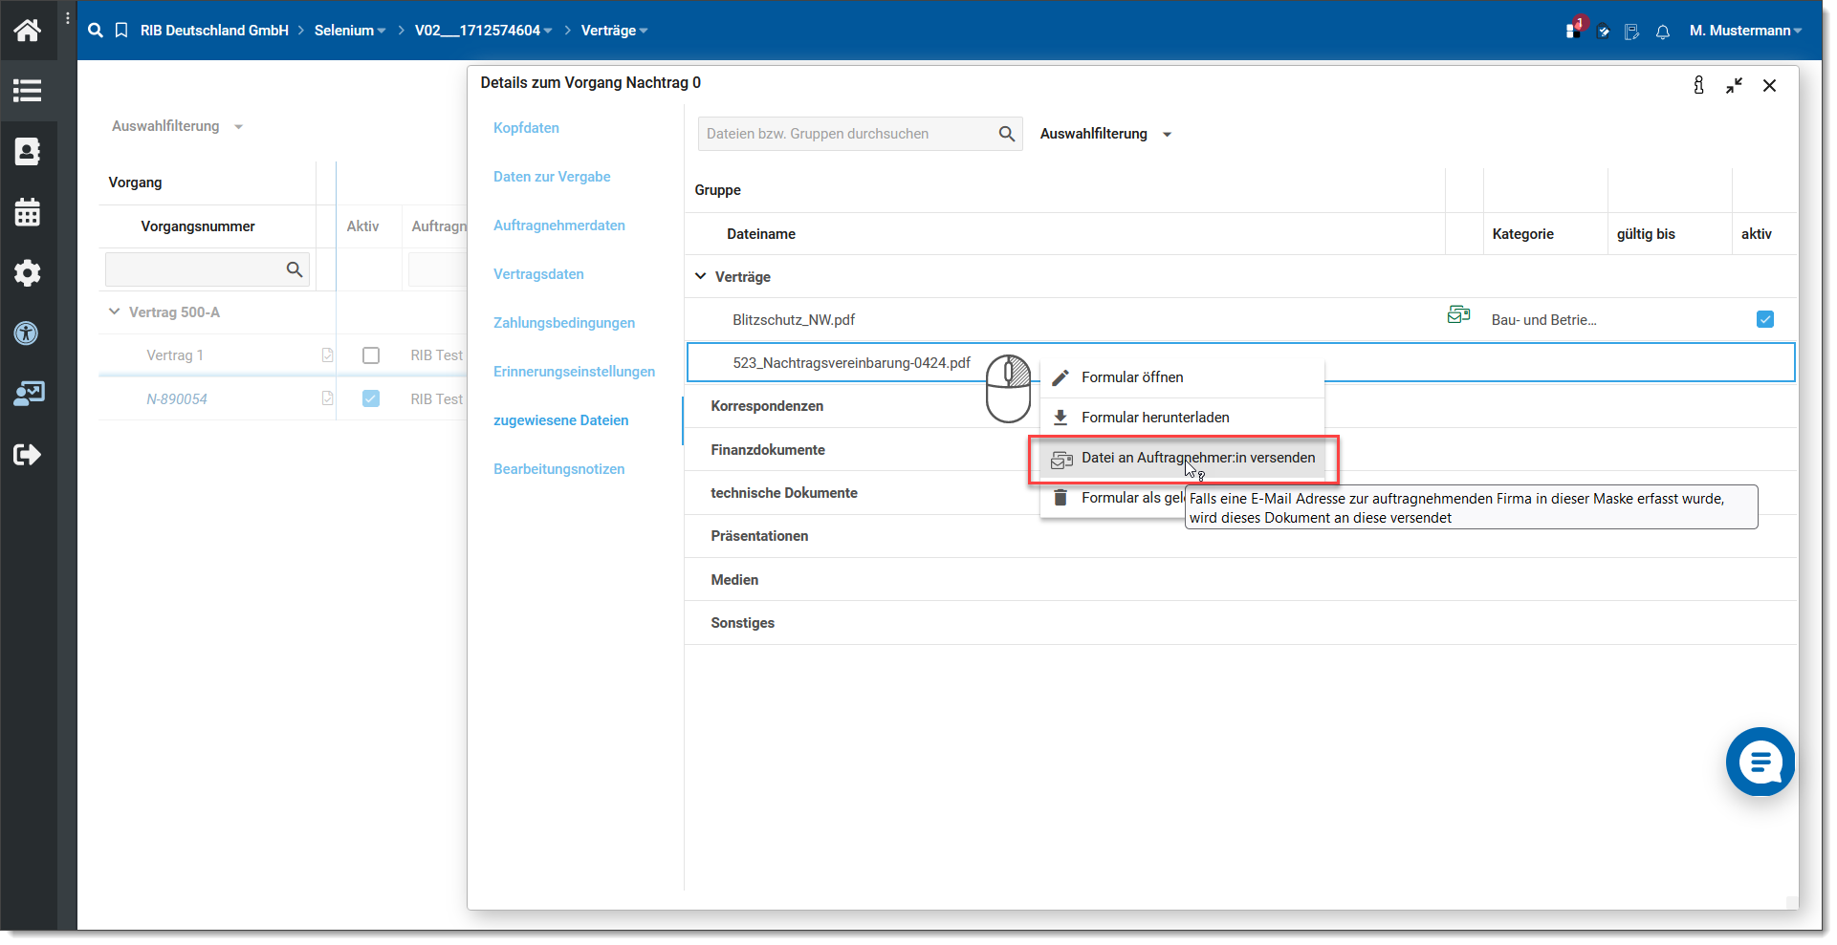Open the Vertragsdaten section
This screenshot has width=1837, height=945.
pos(538,274)
